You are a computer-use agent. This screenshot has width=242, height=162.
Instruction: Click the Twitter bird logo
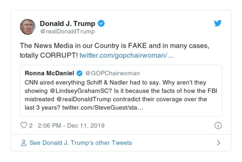coord(218,24)
